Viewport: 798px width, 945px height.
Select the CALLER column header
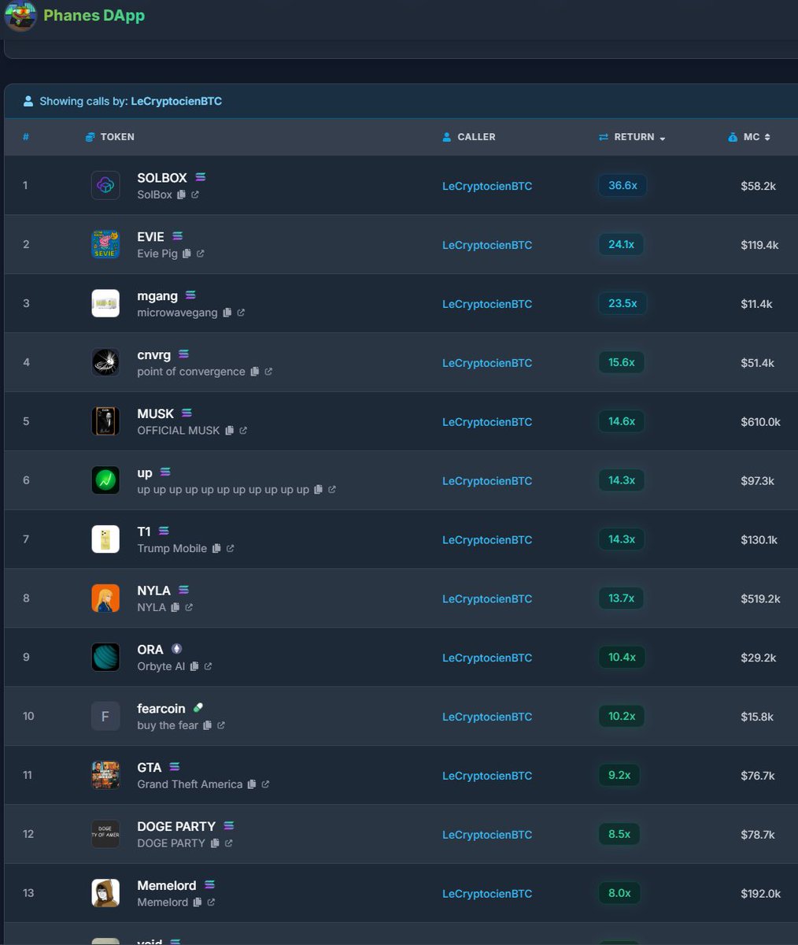point(475,136)
